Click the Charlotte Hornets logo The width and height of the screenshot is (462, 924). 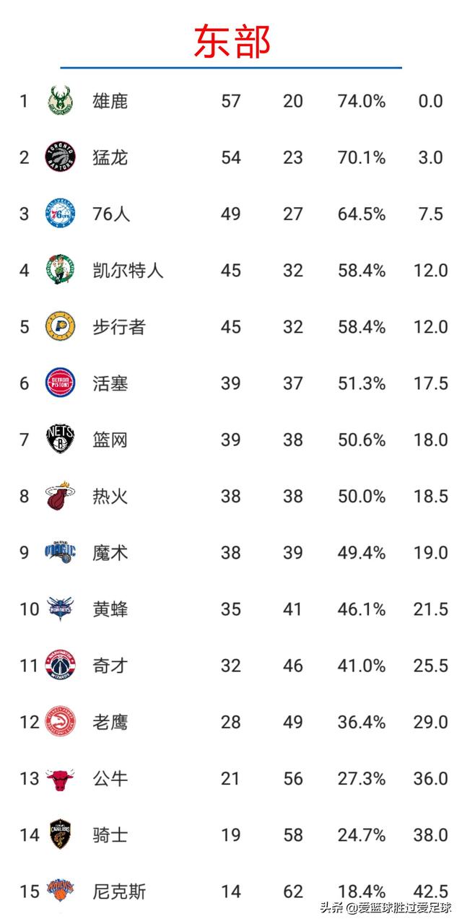(61, 609)
